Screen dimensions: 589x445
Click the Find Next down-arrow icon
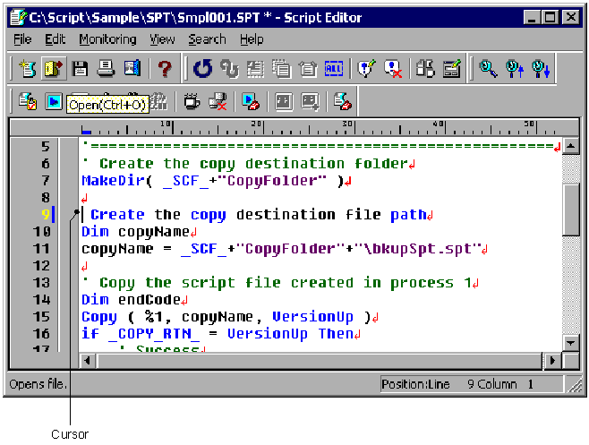point(542,69)
